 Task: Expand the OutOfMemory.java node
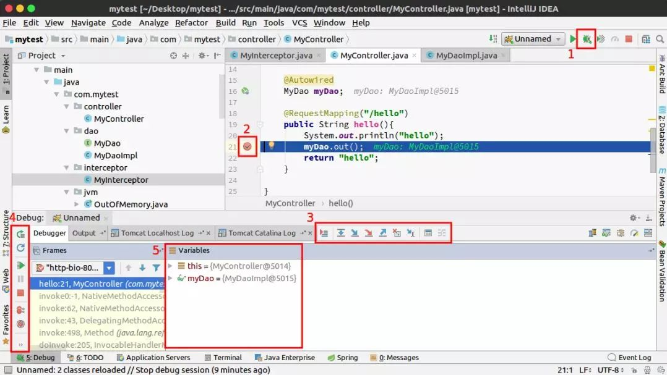click(x=77, y=204)
